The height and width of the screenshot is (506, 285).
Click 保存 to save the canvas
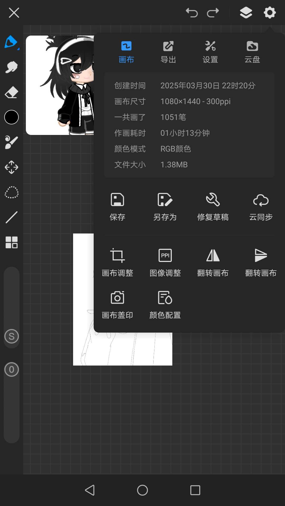[117, 206]
